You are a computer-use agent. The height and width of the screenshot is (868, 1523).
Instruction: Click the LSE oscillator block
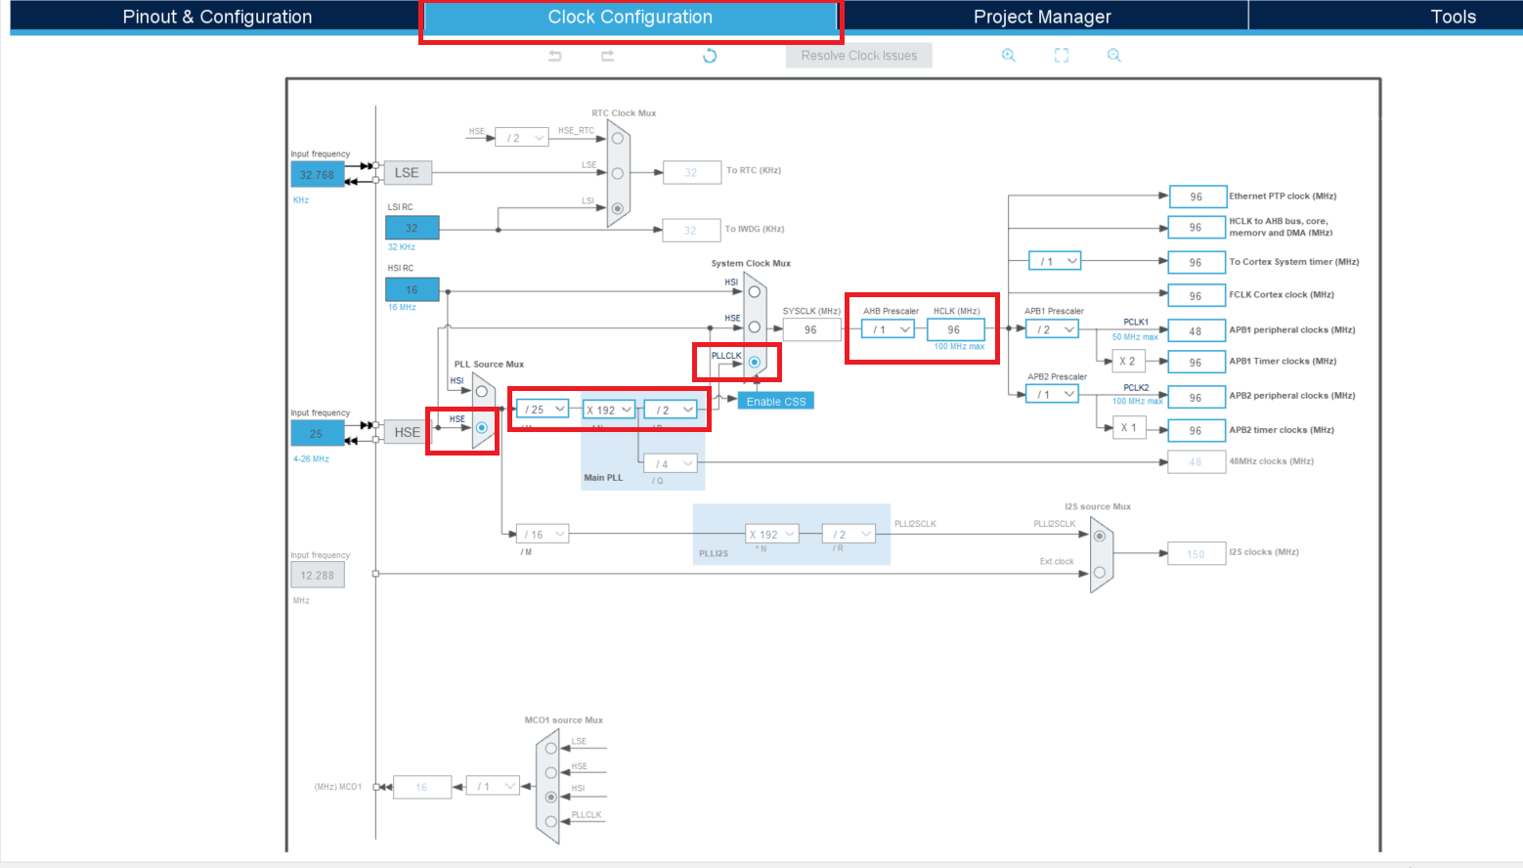[407, 173]
